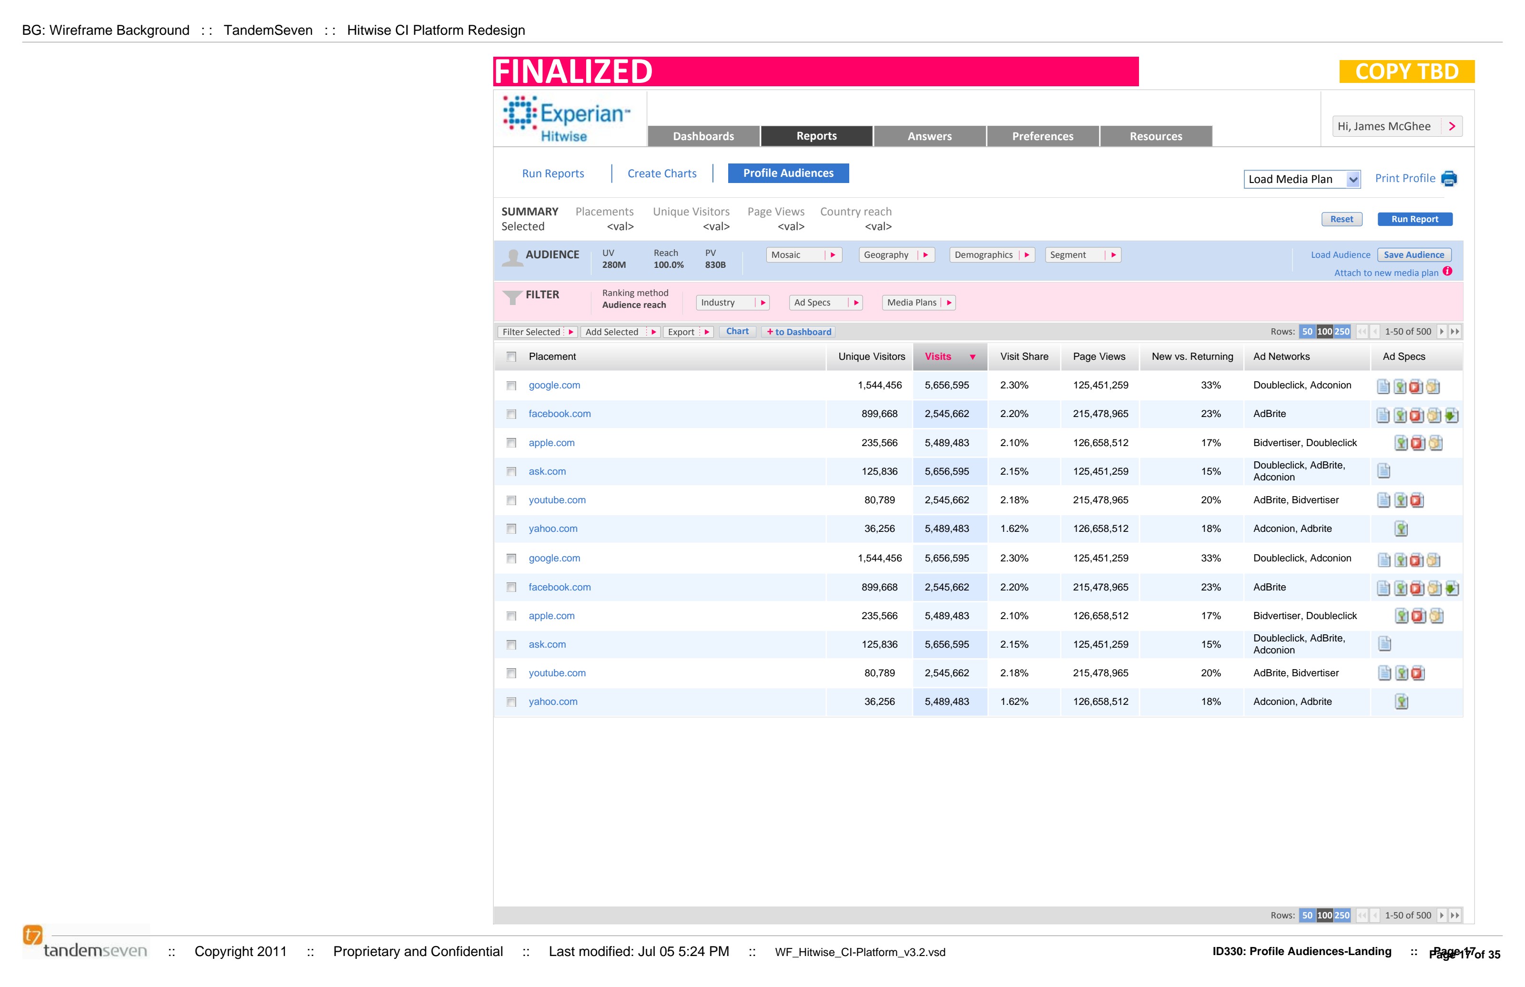
Task: Open the text ad spec icon in the first google.com row
Action: [x=1383, y=387]
